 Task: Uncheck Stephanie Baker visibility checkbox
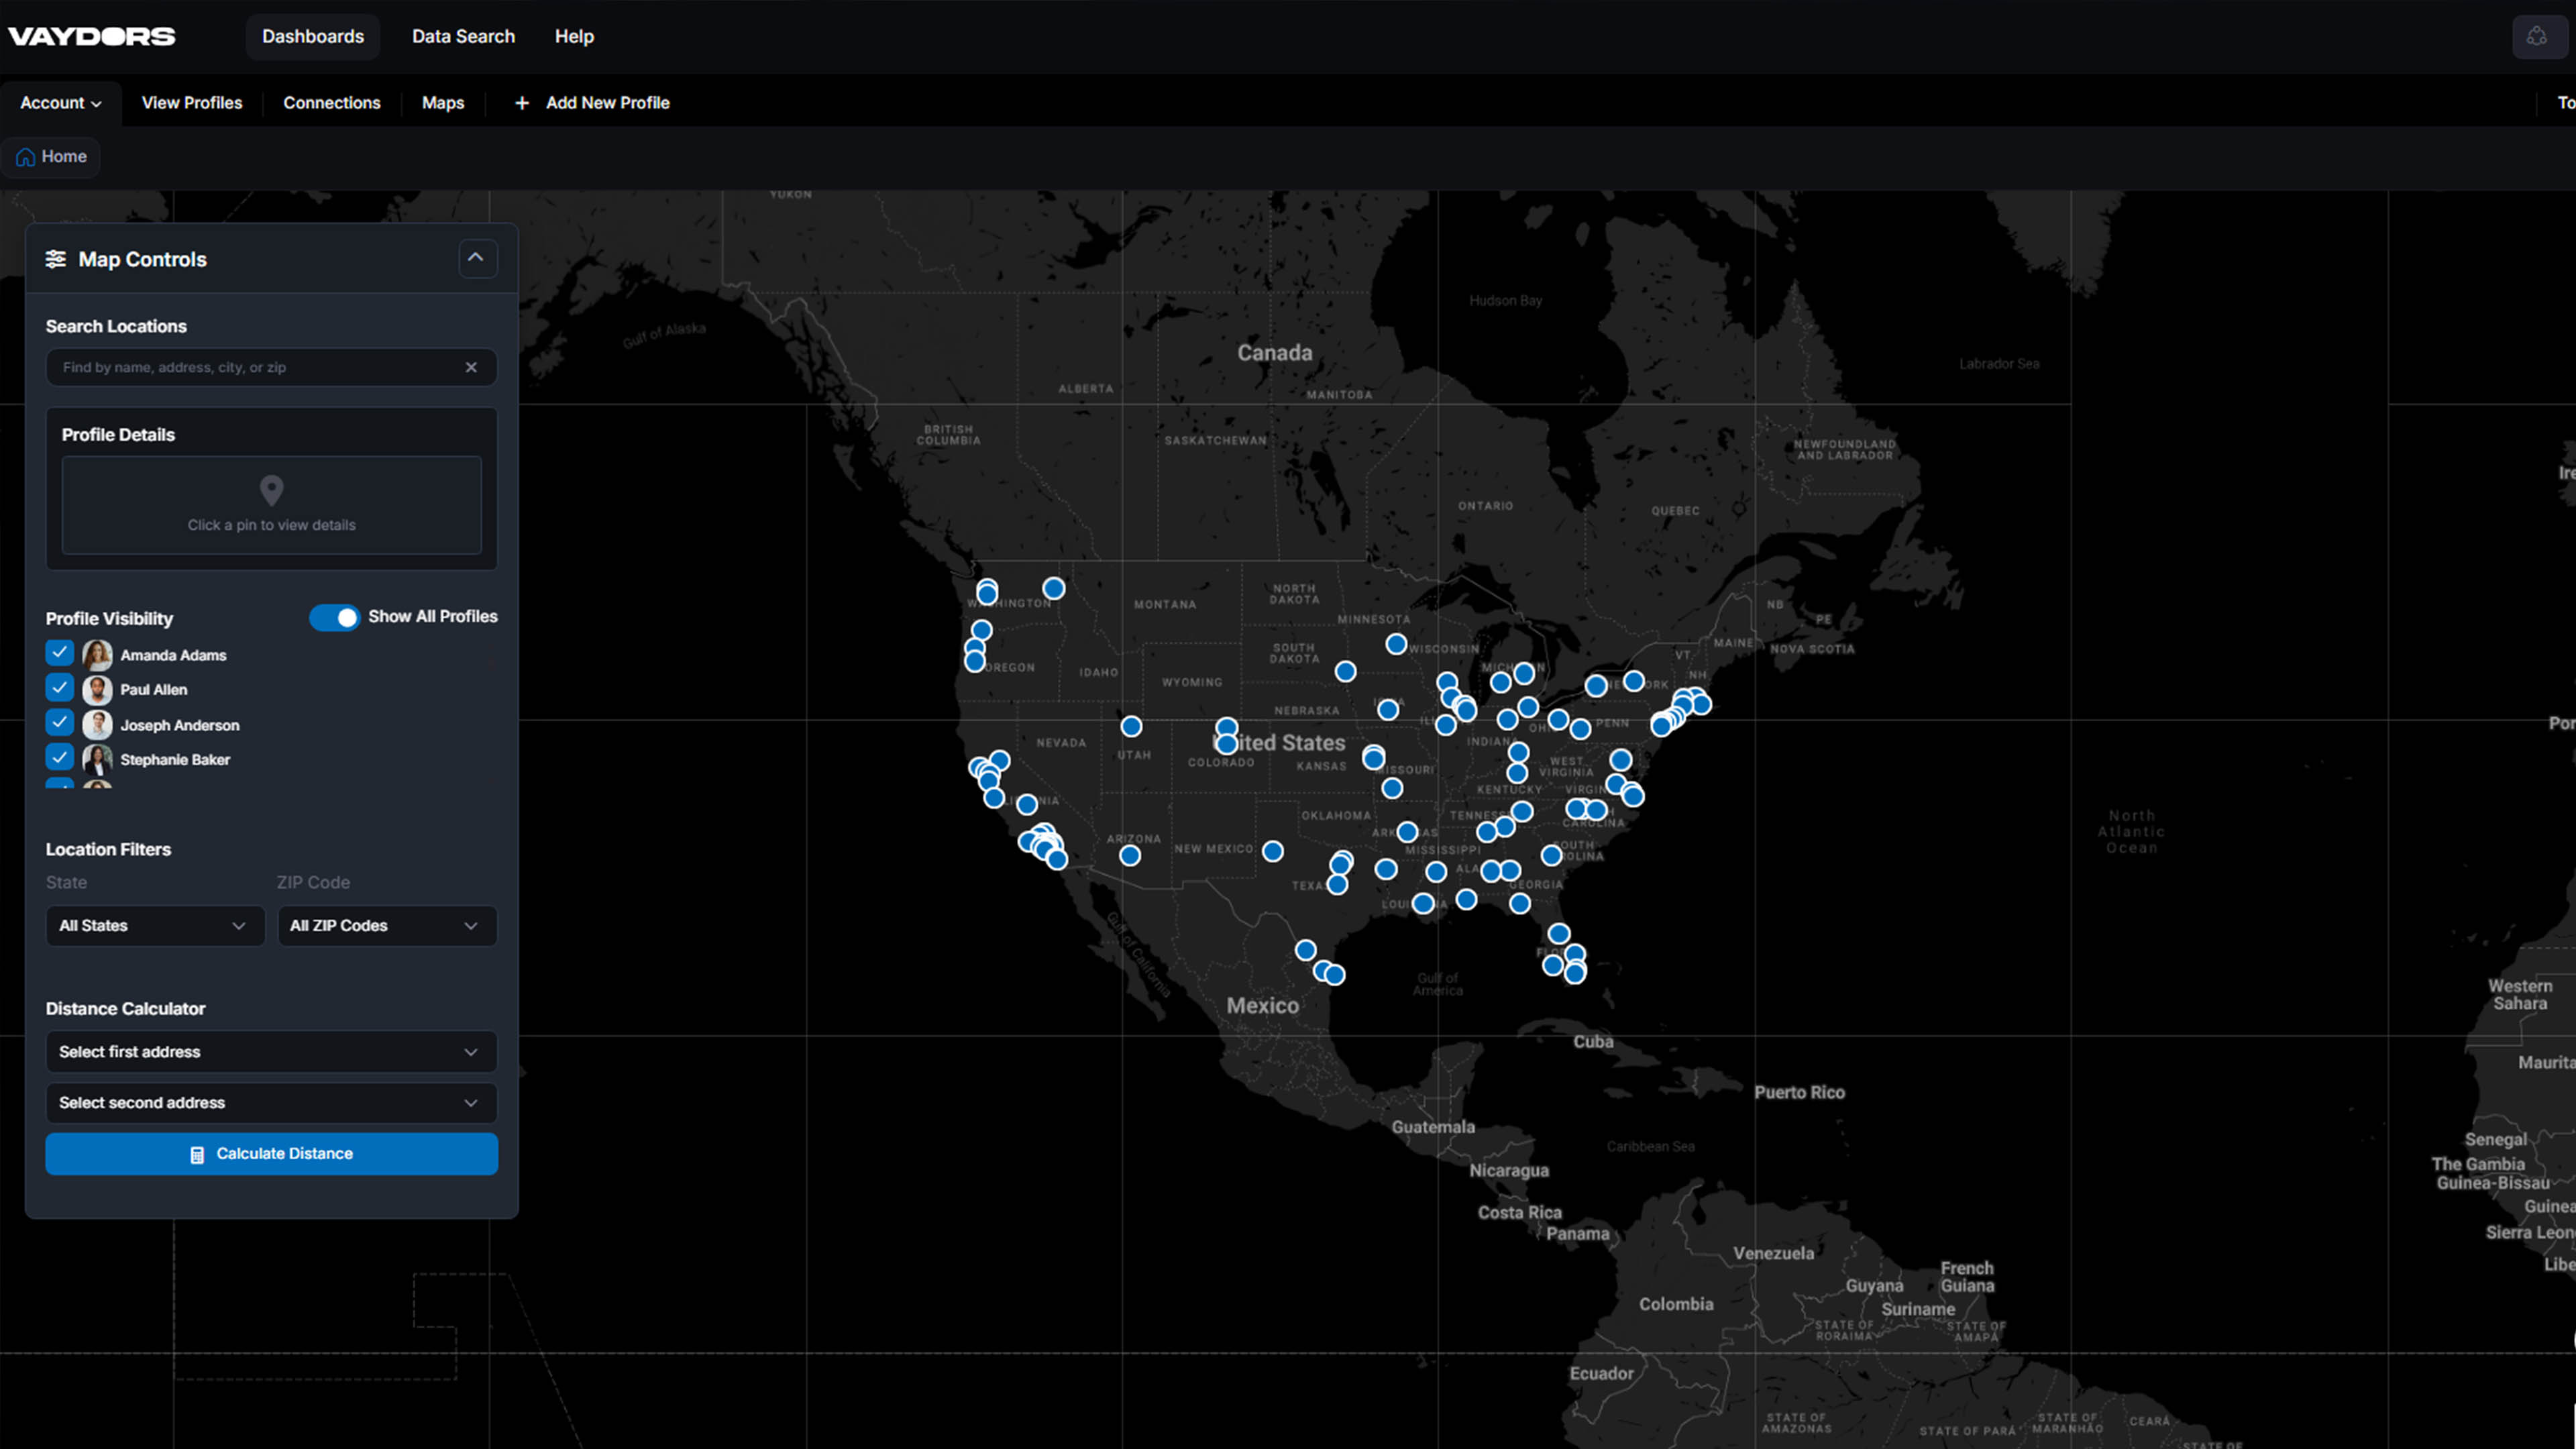[60, 757]
